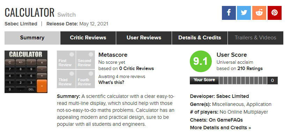The width and height of the screenshot is (291, 138).
Task: Share on Pinterest icon
Action: point(275,13)
